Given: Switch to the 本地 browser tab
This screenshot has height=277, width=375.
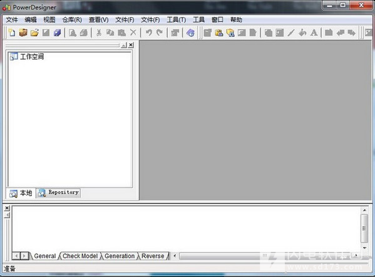Looking at the screenshot, I should click(x=21, y=193).
